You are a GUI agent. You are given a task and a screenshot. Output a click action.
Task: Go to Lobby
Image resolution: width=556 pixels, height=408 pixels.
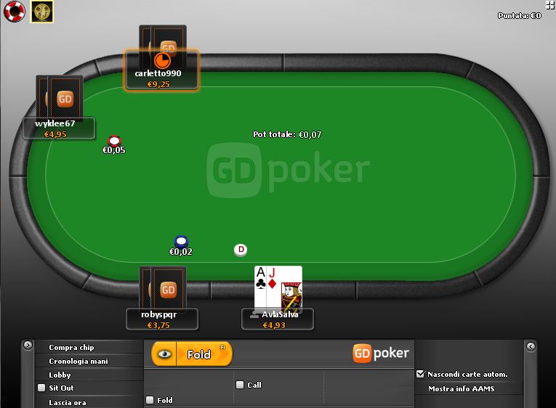coord(60,375)
